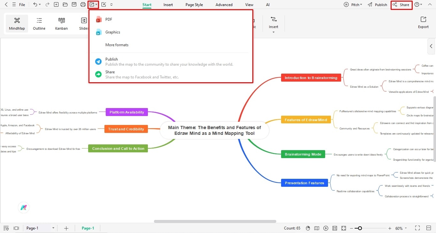Image resolution: width=436 pixels, height=233 pixels.
Task: Click subtopic 'Realtime collaboration capabilities'
Action: pyautogui.click(x=356, y=191)
